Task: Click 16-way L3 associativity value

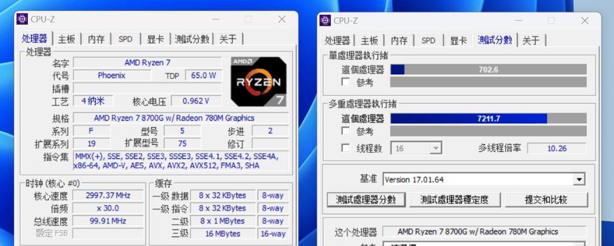Action: pyautogui.click(x=273, y=234)
